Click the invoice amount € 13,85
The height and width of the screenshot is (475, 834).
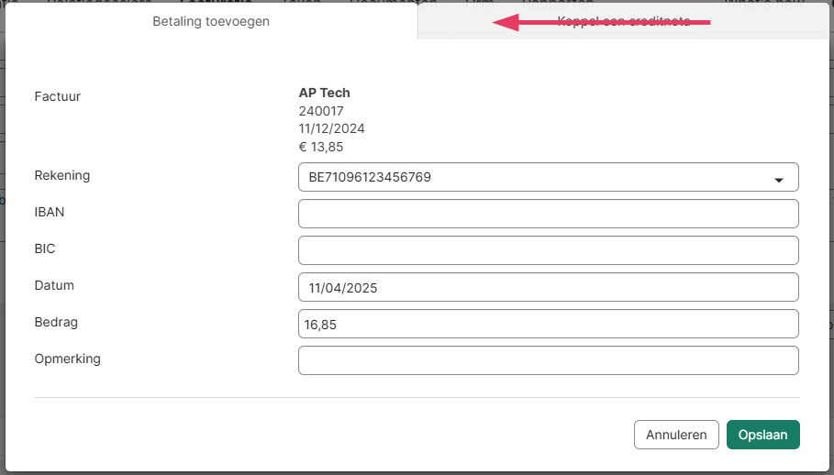pyautogui.click(x=320, y=147)
